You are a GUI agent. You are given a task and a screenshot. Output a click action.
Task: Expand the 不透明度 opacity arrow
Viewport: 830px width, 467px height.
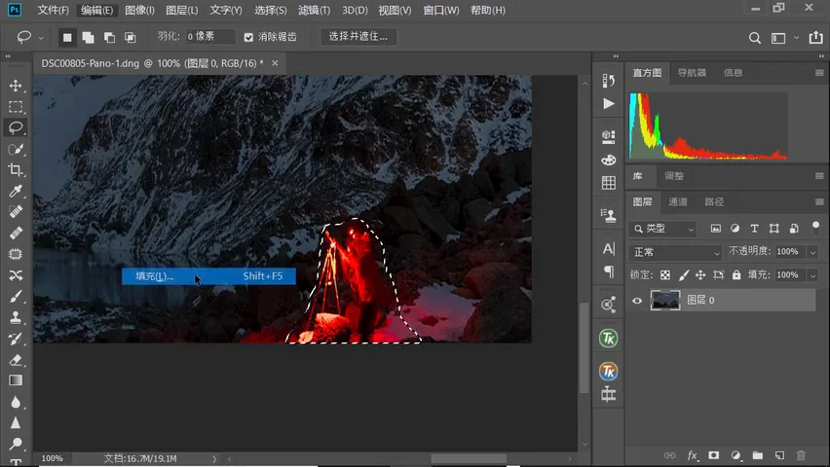(x=812, y=252)
